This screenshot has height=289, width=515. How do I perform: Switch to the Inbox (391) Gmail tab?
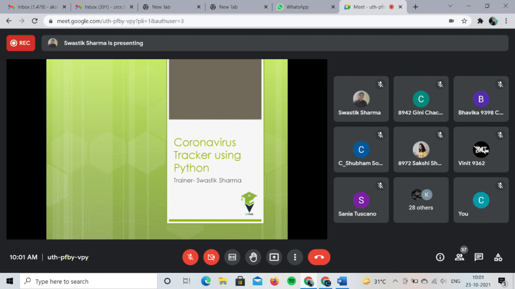(x=103, y=7)
